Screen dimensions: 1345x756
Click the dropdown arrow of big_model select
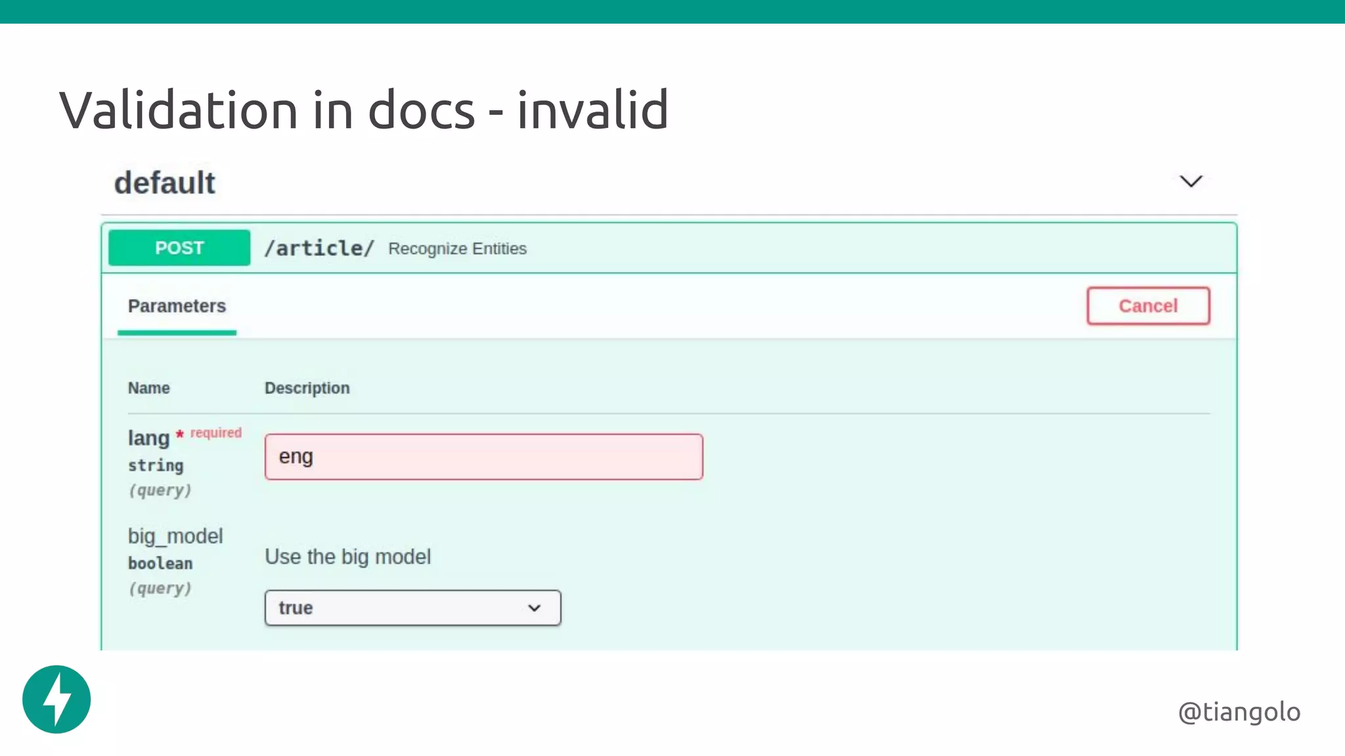pyautogui.click(x=535, y=608)
